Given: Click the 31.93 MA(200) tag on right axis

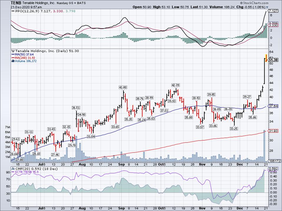Looking at the screenshot, I should [x=273, y=131].
